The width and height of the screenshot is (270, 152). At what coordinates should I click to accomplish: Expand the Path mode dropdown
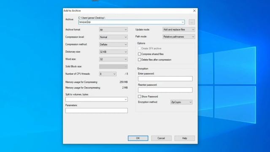(179, 37)
